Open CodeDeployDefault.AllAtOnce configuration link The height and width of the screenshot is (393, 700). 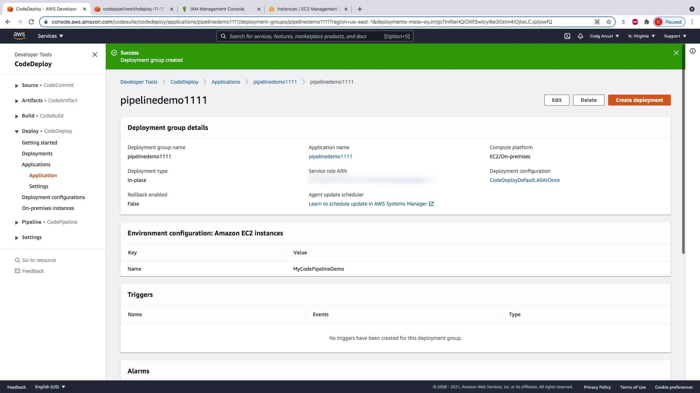524,180
